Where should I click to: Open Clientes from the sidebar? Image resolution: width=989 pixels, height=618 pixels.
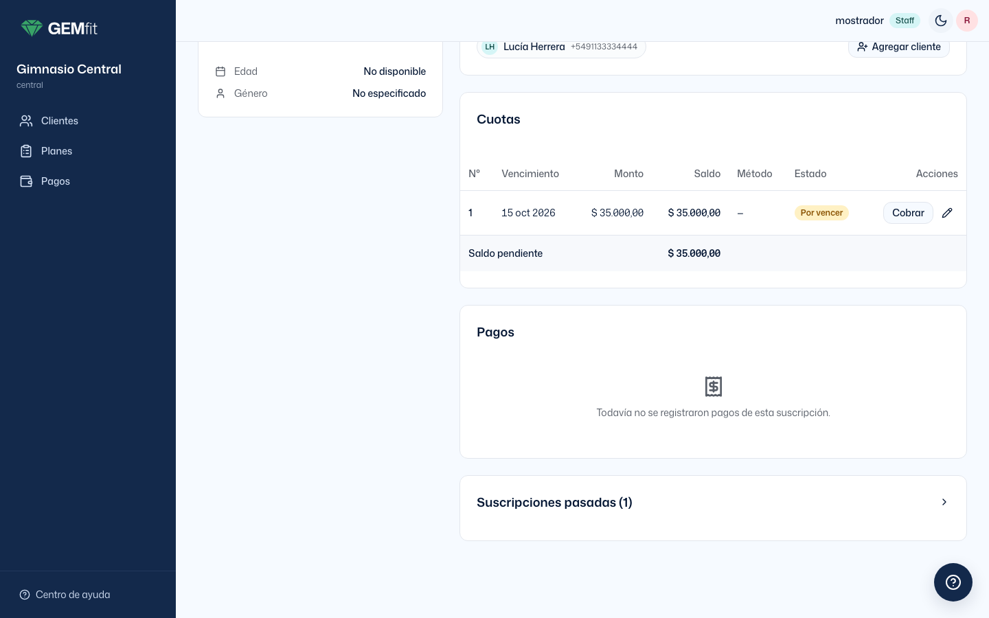point(88,121)
